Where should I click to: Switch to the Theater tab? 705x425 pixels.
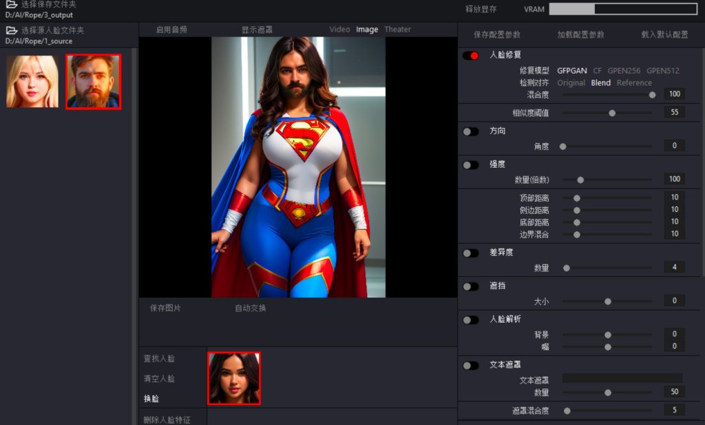[397, 30]
